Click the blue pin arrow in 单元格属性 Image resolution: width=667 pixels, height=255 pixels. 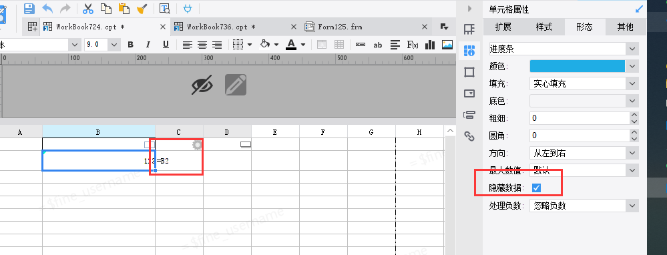coord(640,9)
